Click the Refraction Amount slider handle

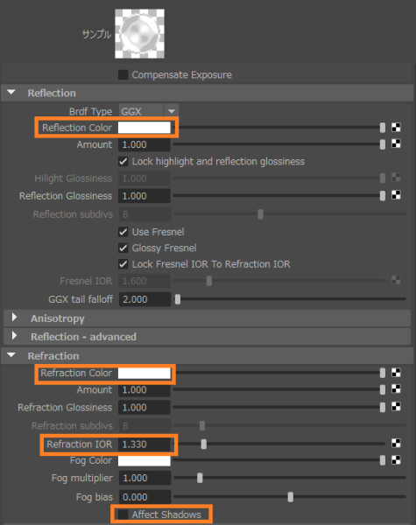tap(383, 389)
